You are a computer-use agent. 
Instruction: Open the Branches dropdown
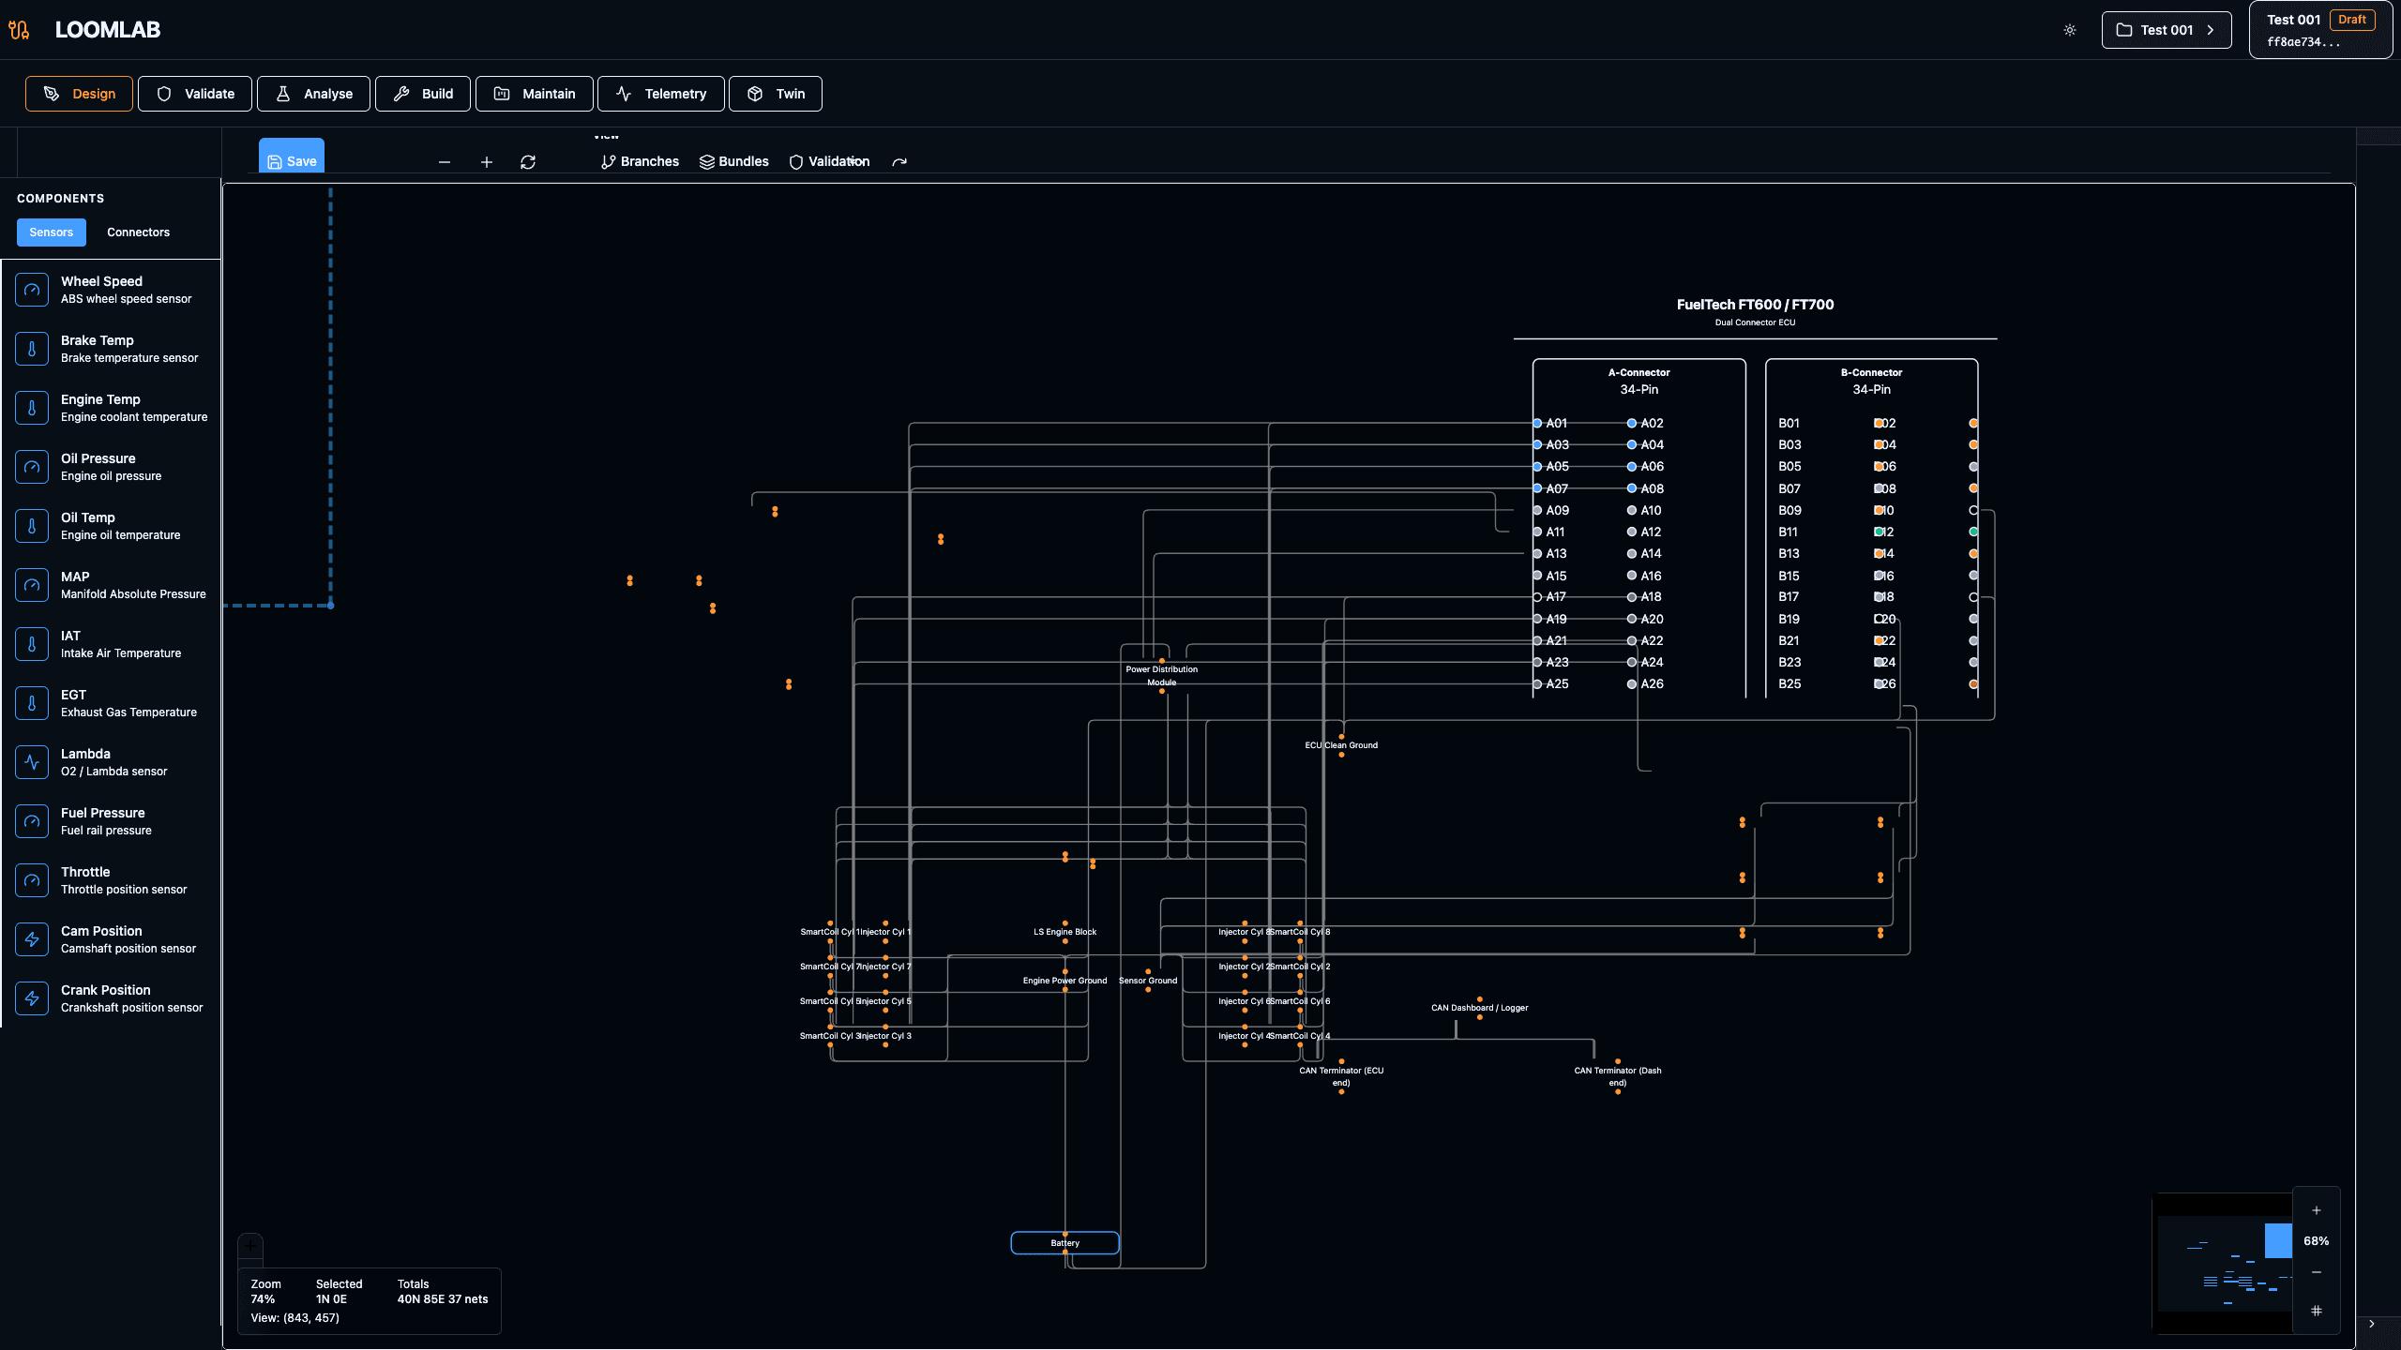(639, 161)
